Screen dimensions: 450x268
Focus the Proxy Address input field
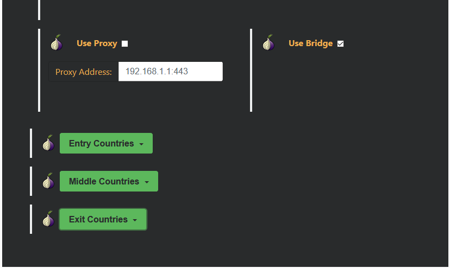[170, 72]
